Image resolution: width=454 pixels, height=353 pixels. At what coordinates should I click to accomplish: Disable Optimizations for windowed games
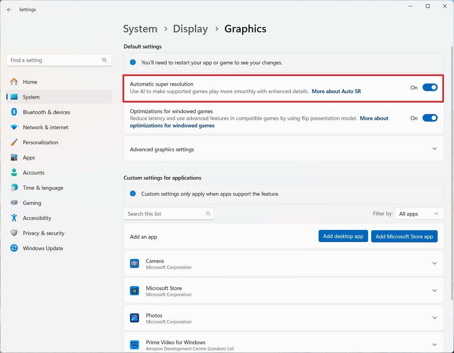(430, 118)
